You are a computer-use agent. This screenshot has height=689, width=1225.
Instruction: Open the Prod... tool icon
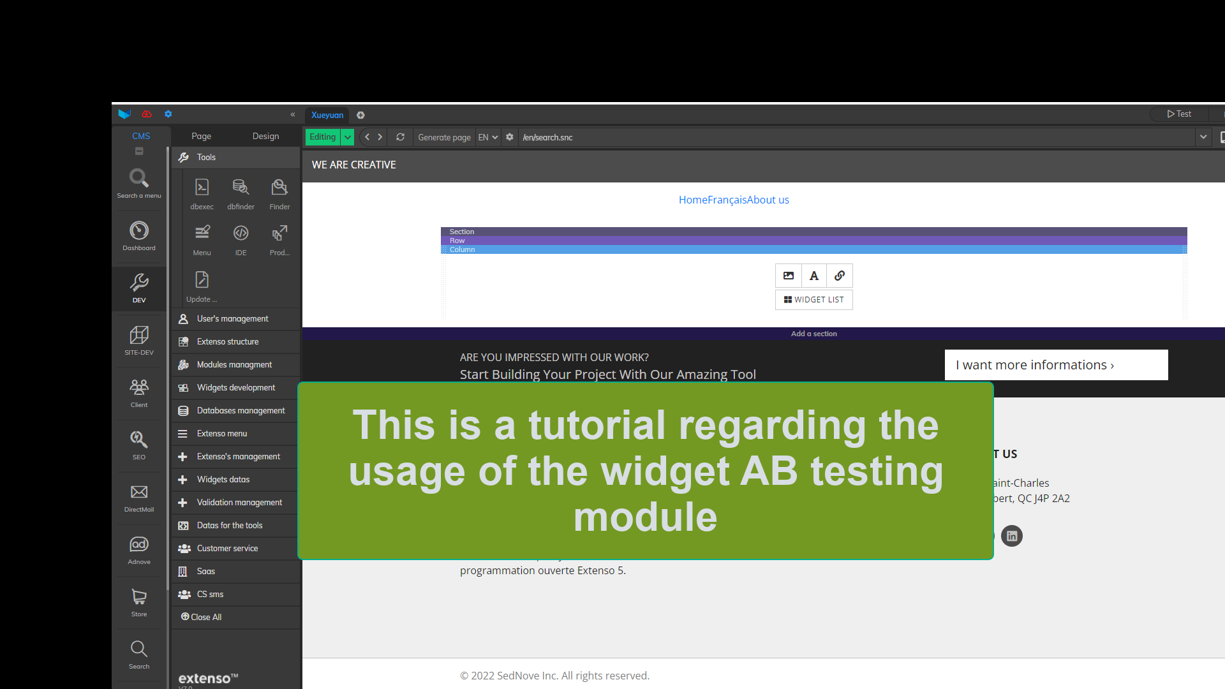279,240
